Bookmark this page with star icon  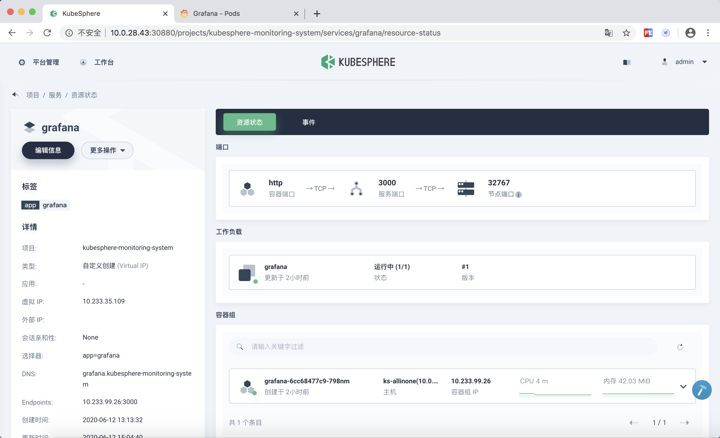(626, 33)
